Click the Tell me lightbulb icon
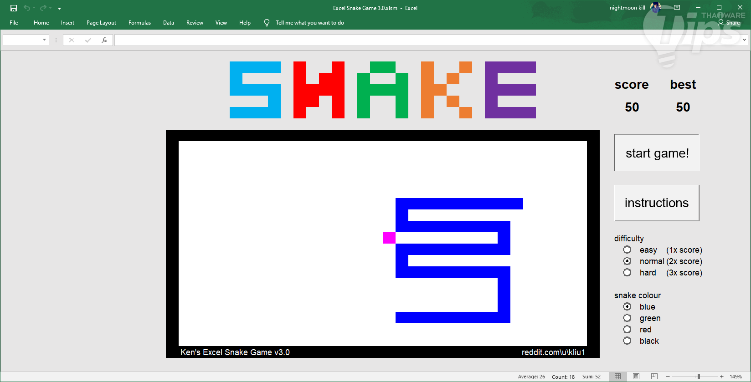This screenshot has height=382, width=751. (267, 23)
